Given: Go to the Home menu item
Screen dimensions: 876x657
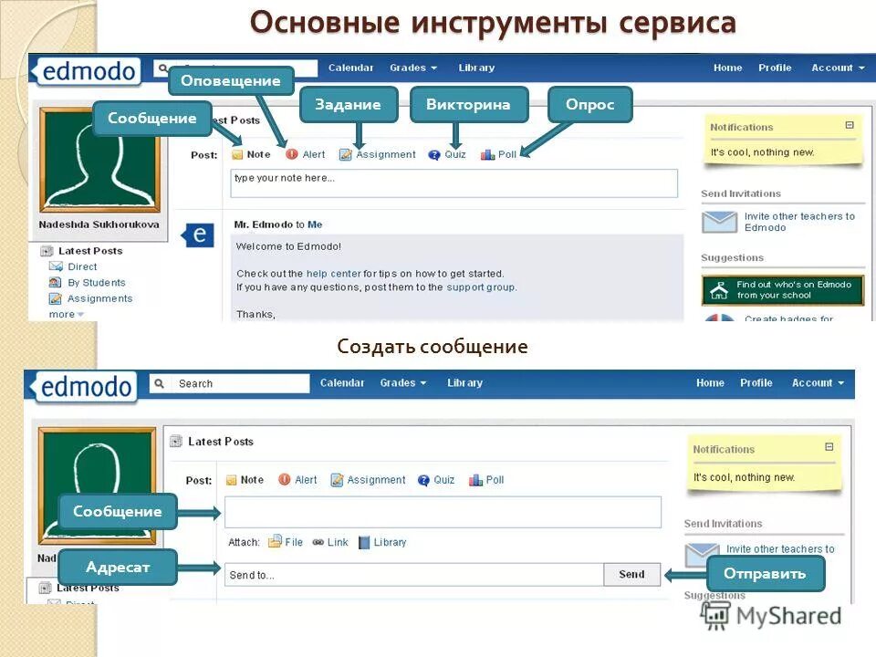Looking at the screenshot, I should click(x=727, y=67).
